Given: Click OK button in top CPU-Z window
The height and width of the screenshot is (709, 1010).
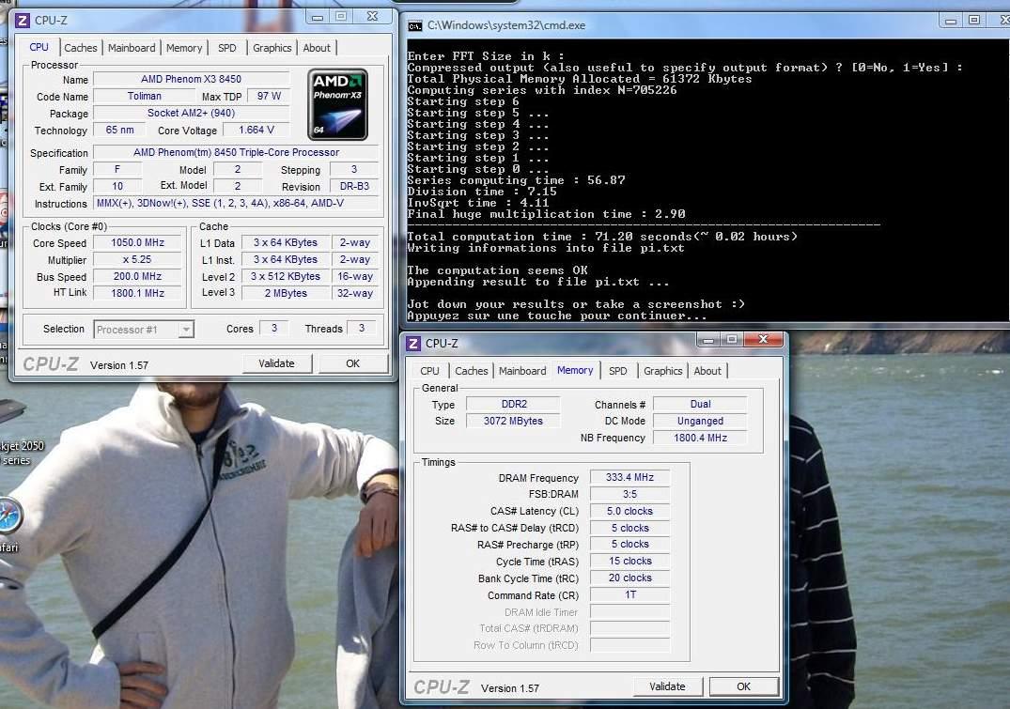Looking at the screenshot, I should pyautogui.click(x=353, y=363).
